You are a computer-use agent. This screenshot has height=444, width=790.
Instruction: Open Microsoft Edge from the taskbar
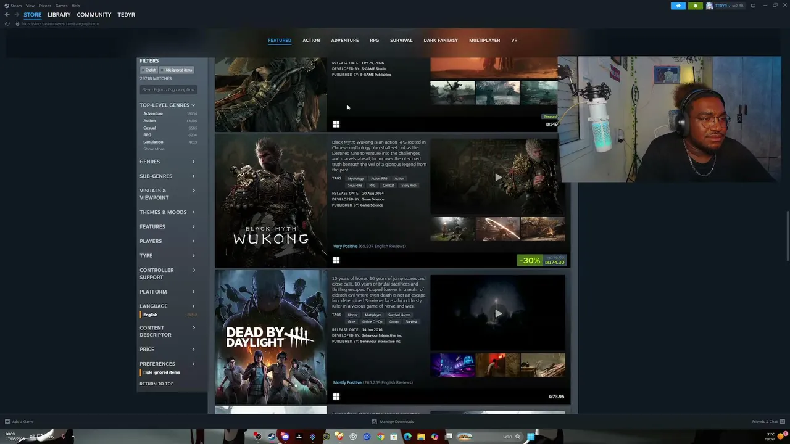pos(407,437)
